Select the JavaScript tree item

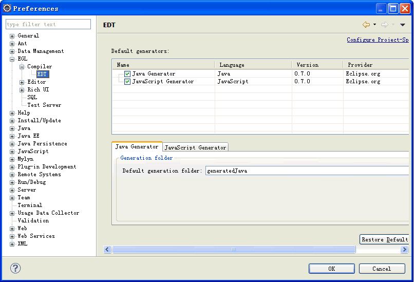[33, 152]
